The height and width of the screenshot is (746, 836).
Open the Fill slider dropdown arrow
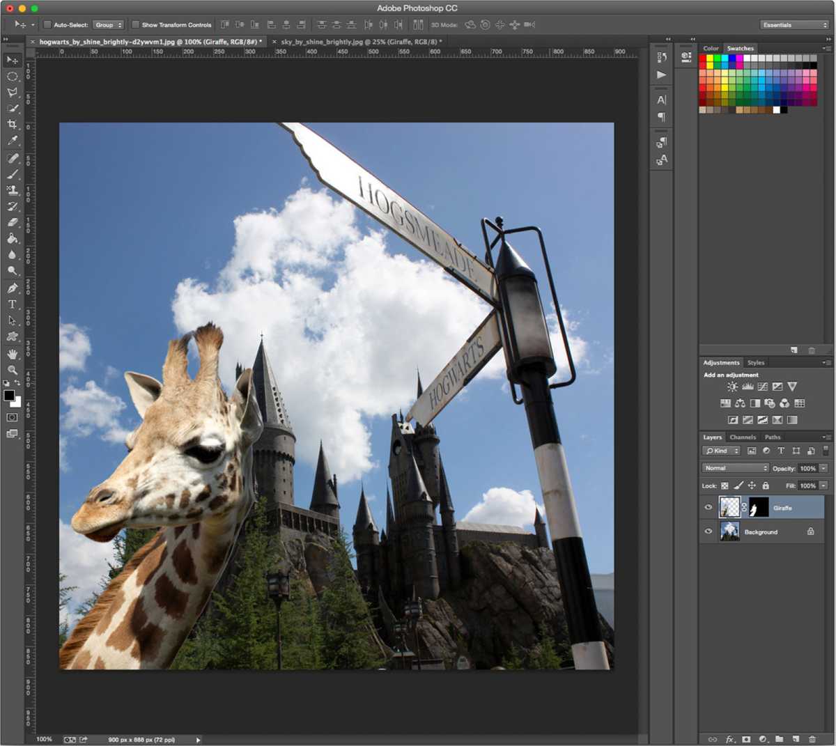click(823, 485)
